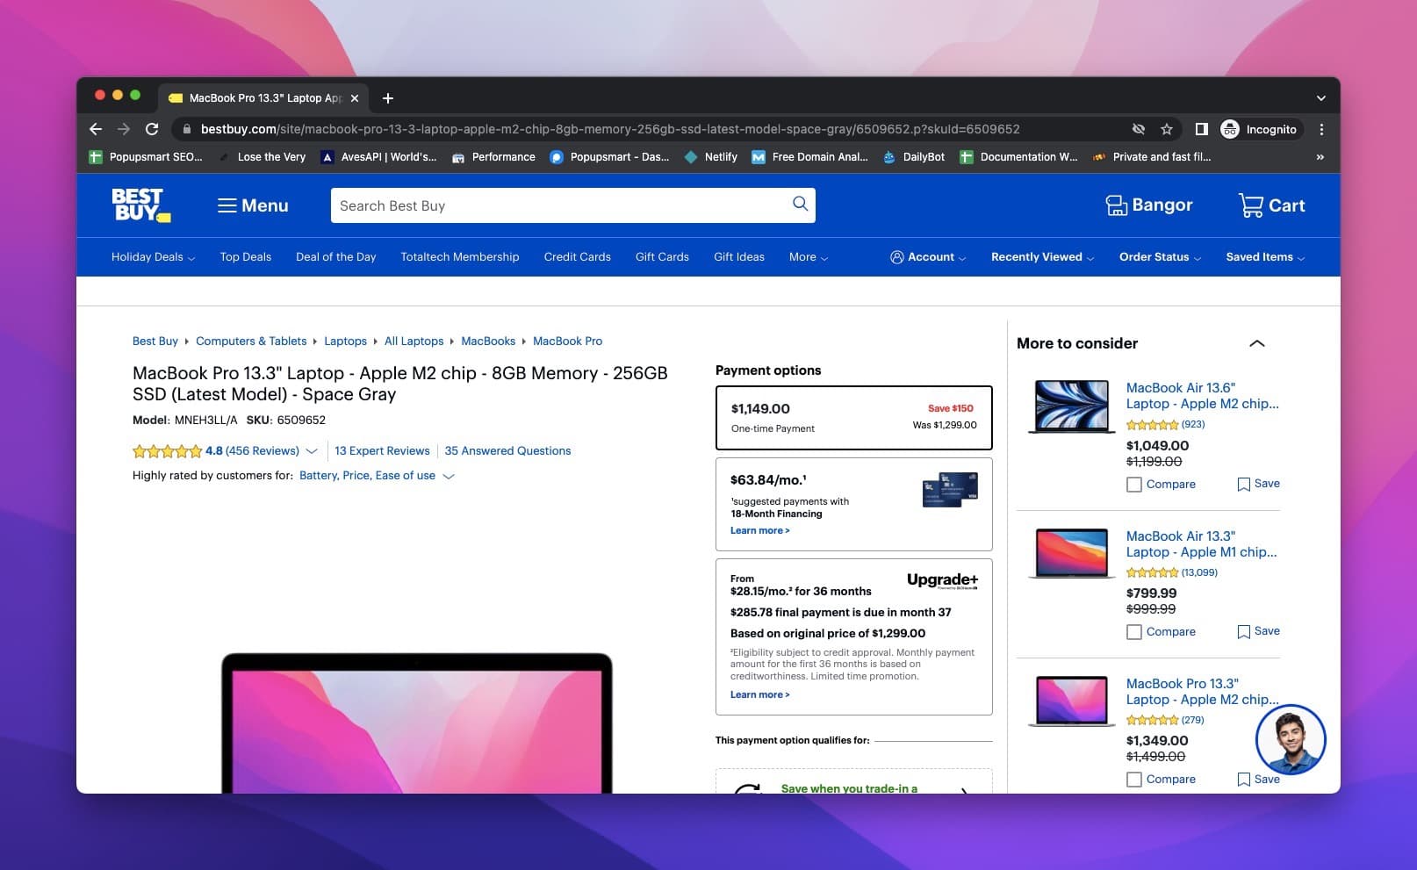Click Learn more under 18-Month Financing

click(x=759, y=531)
